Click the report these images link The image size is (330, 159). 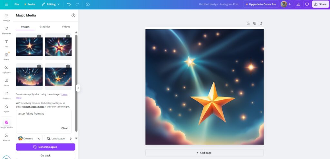click(34, 107)
